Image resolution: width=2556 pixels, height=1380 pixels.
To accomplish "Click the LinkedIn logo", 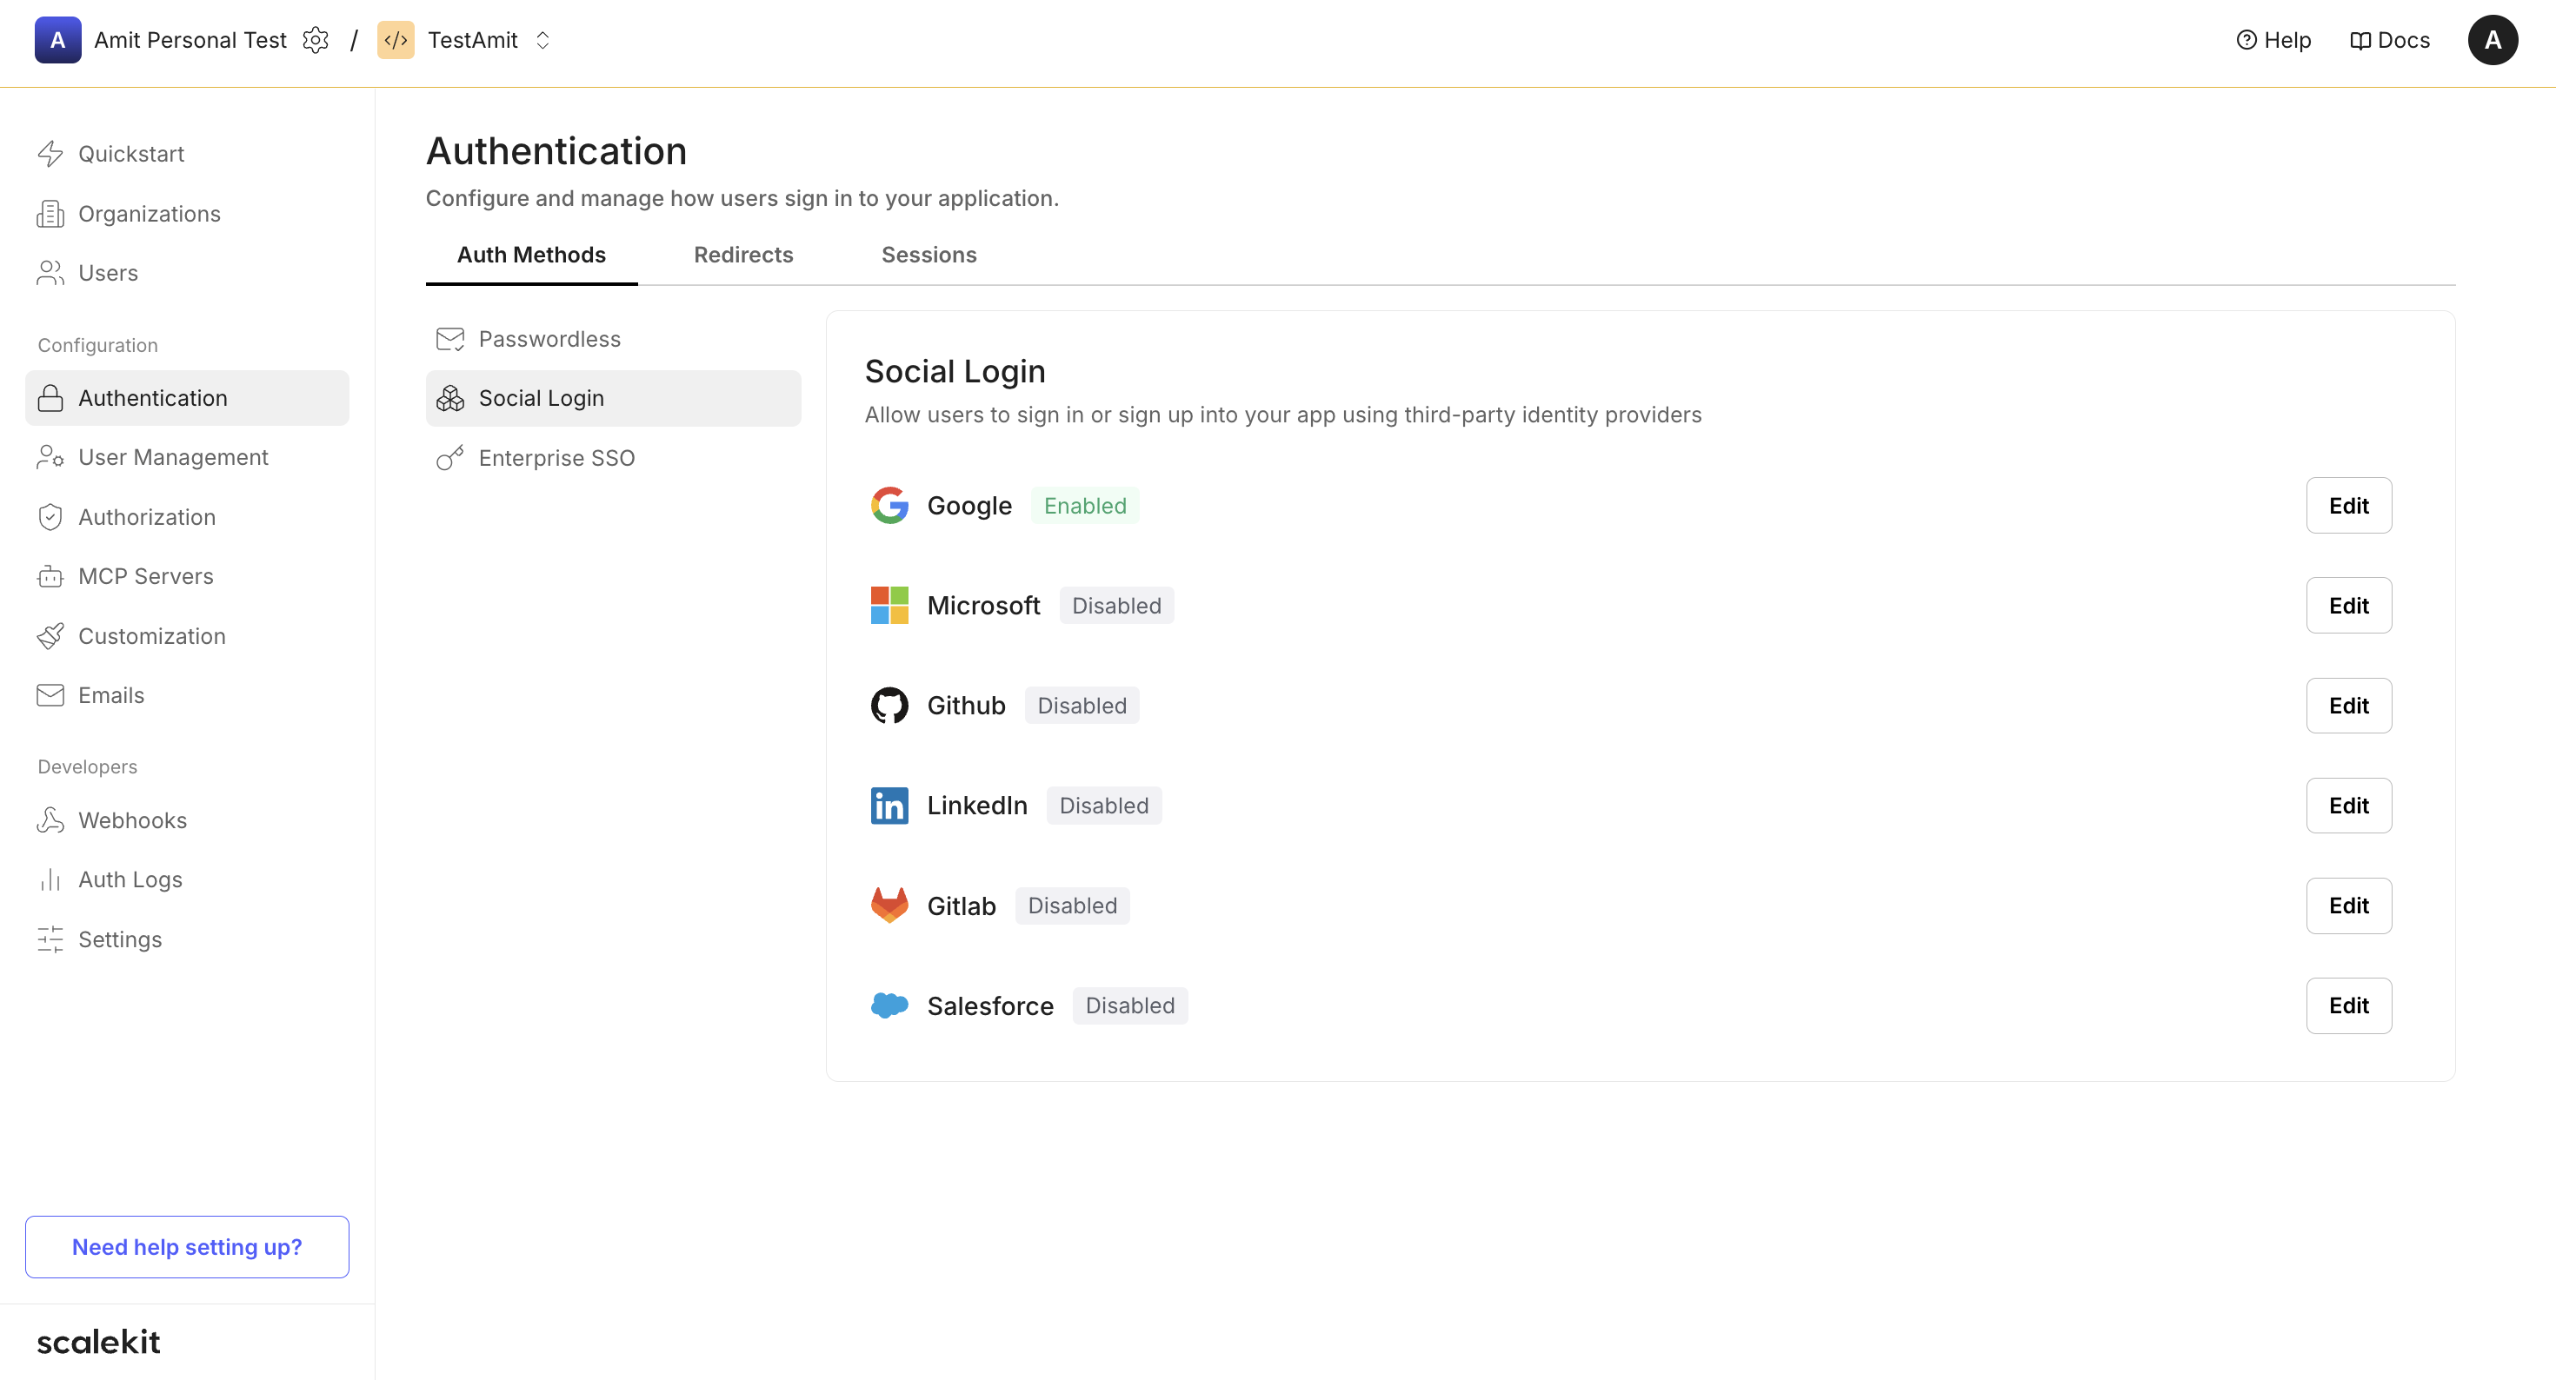I will [889, 806].
